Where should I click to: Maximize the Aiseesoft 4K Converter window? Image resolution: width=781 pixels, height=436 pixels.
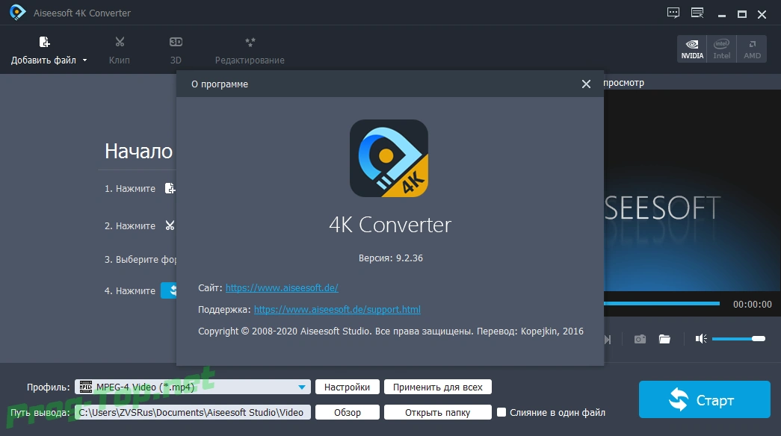click(x=742, y=14)
